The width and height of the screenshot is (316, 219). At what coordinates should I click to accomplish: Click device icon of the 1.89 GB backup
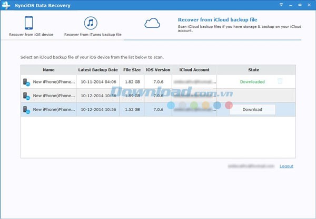point(26,96)
